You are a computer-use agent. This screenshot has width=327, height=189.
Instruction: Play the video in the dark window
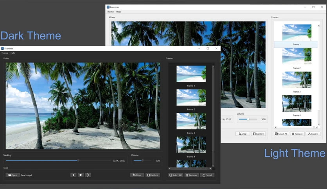click(81, 175)
